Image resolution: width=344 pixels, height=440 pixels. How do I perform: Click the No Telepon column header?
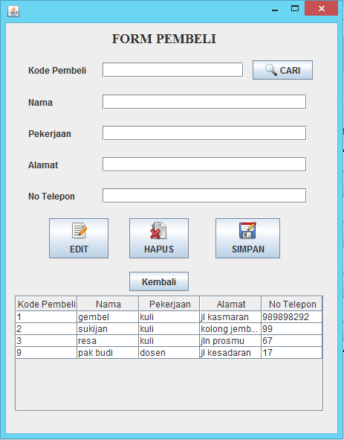pos(292,304)
